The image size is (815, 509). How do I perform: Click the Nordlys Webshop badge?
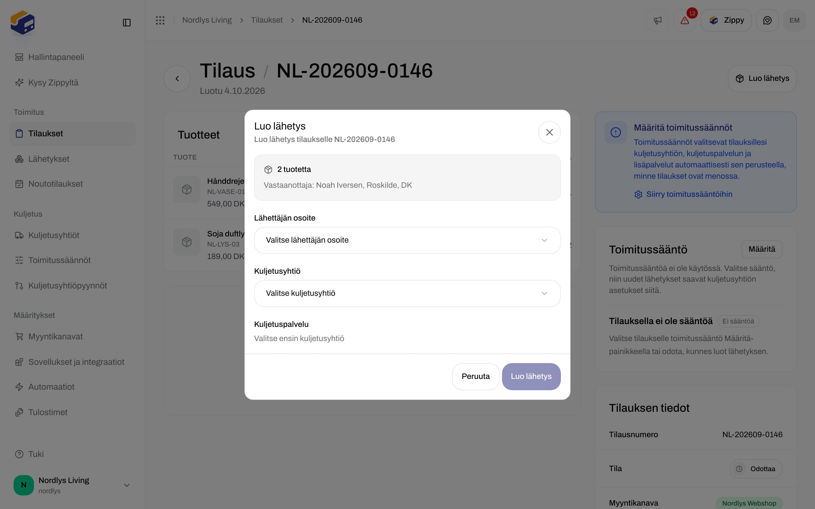click(x=749, y=503)
